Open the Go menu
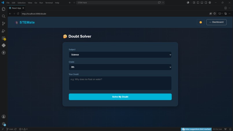 (x=36, y=3)
